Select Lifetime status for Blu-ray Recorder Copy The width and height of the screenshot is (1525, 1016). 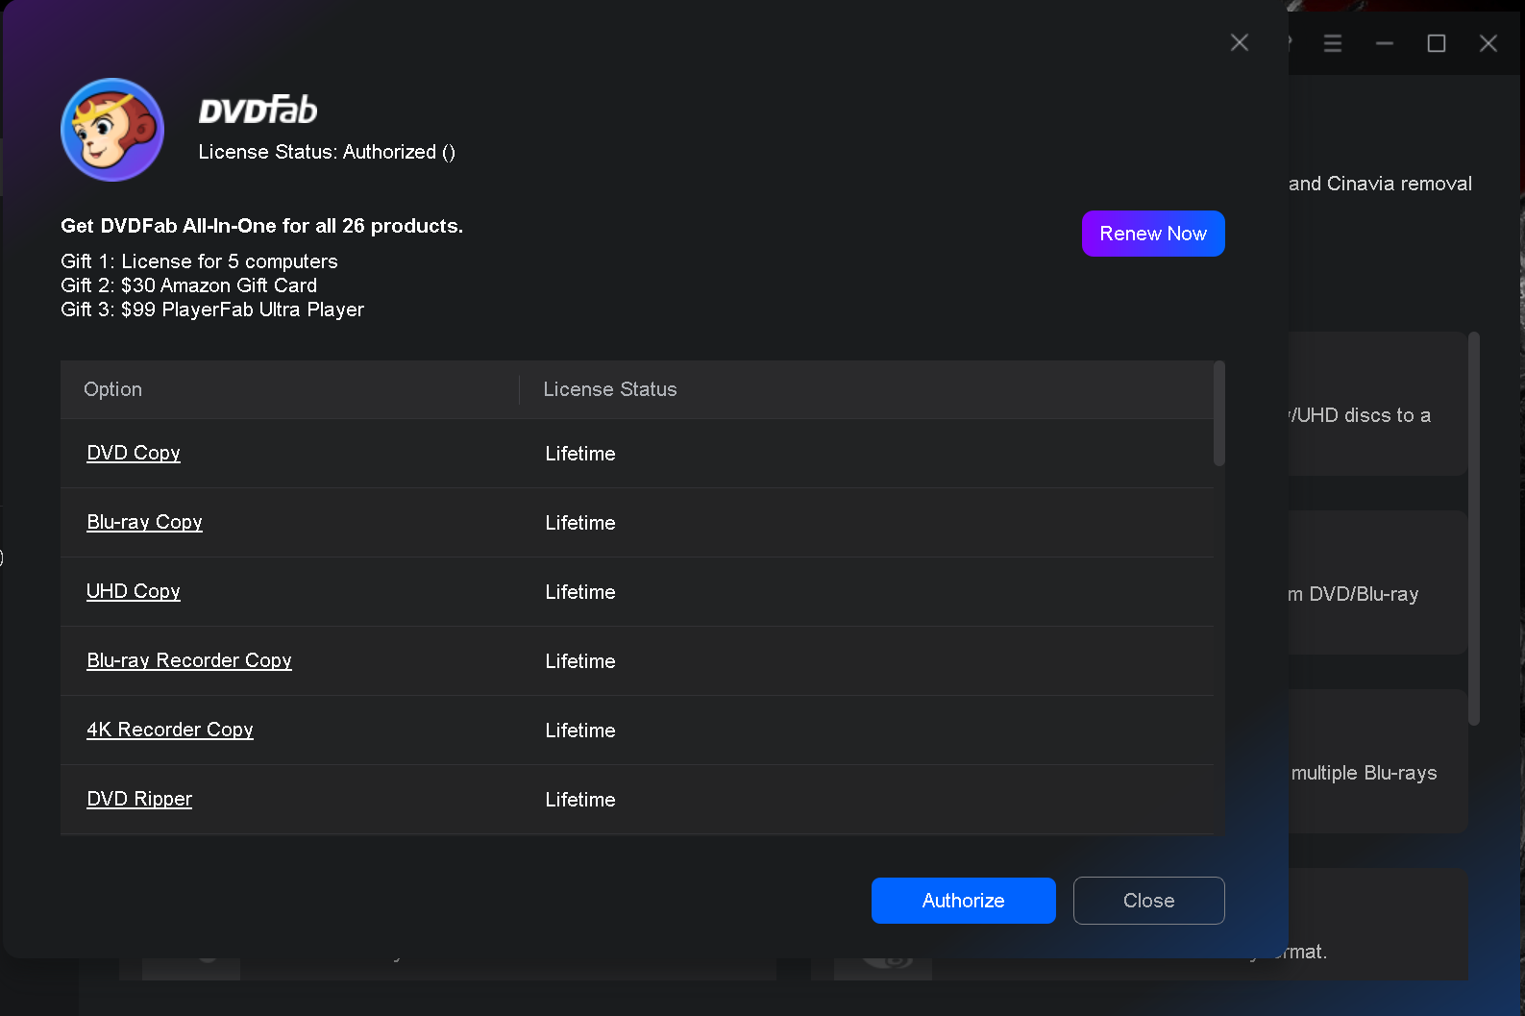(x=580, y=661)
